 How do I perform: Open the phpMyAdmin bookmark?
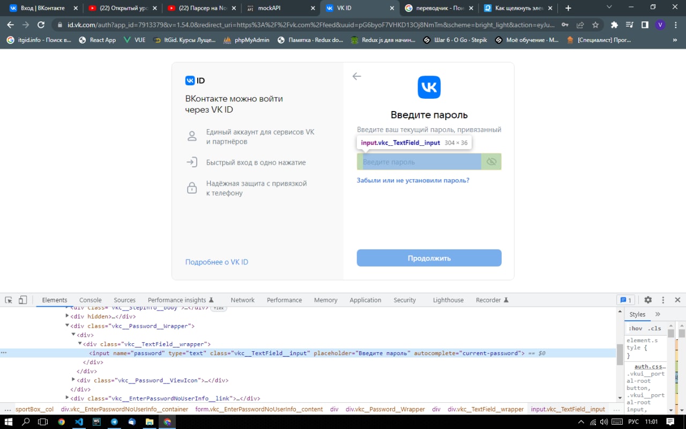tap(247, 40)
